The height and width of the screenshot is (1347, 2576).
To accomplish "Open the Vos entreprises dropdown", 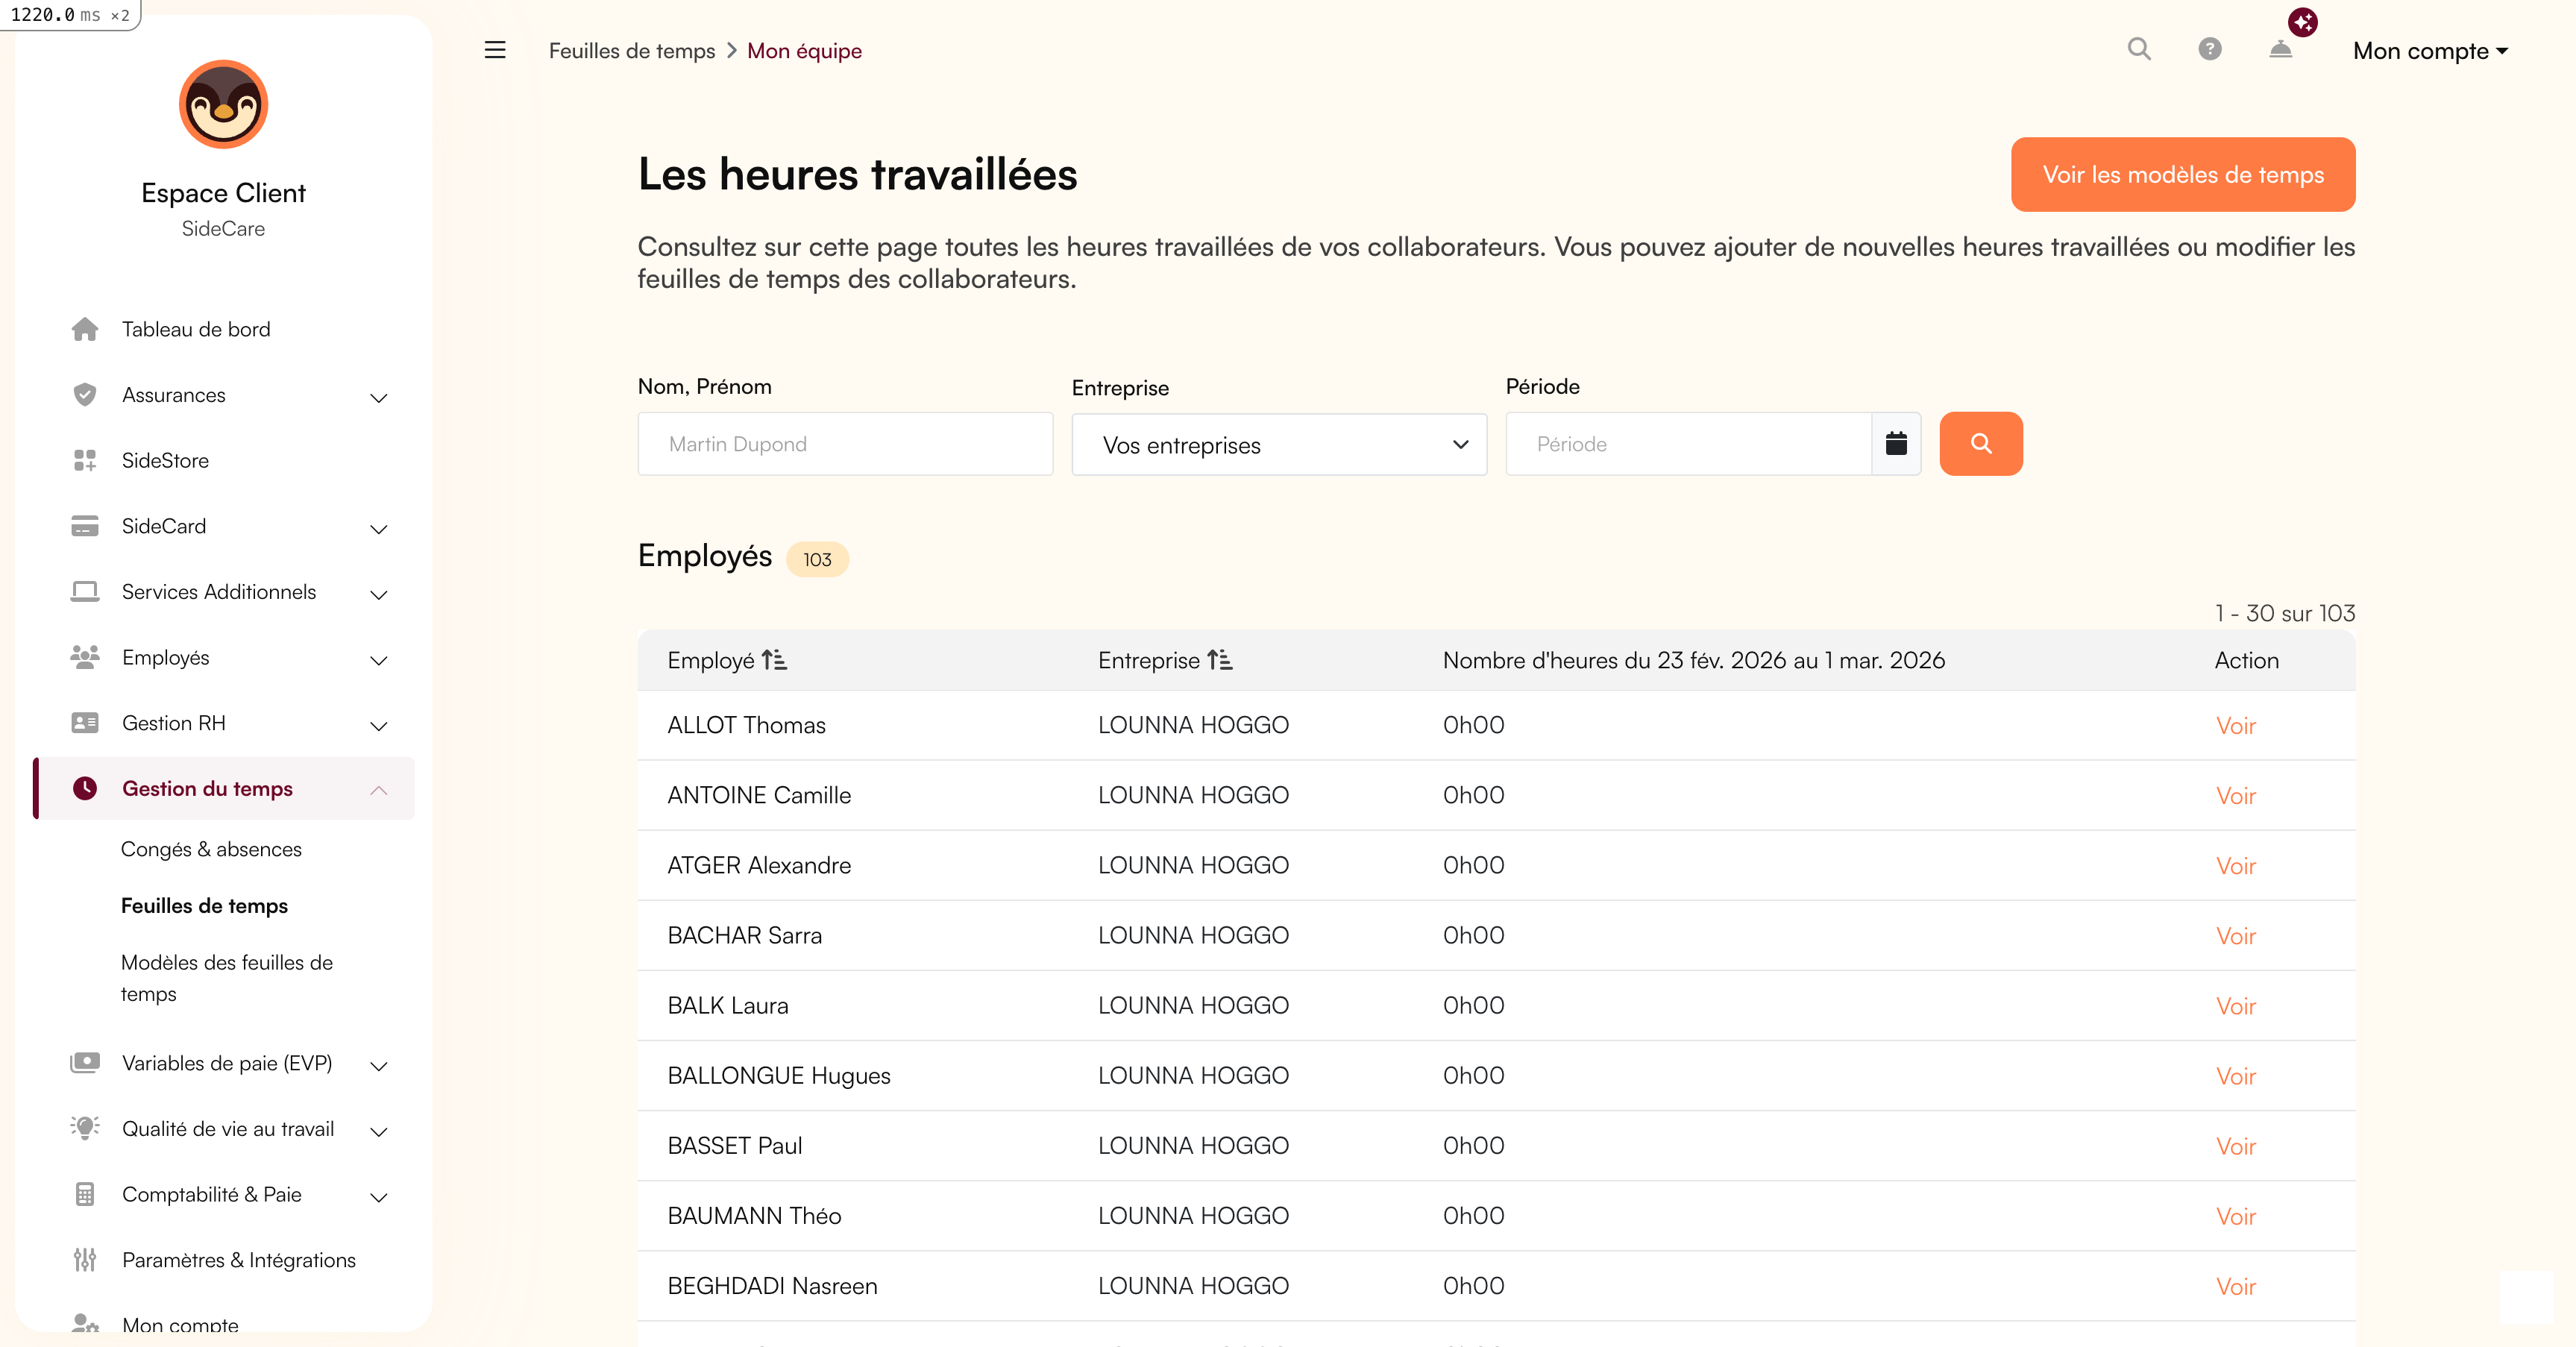I will (1278, 445).
